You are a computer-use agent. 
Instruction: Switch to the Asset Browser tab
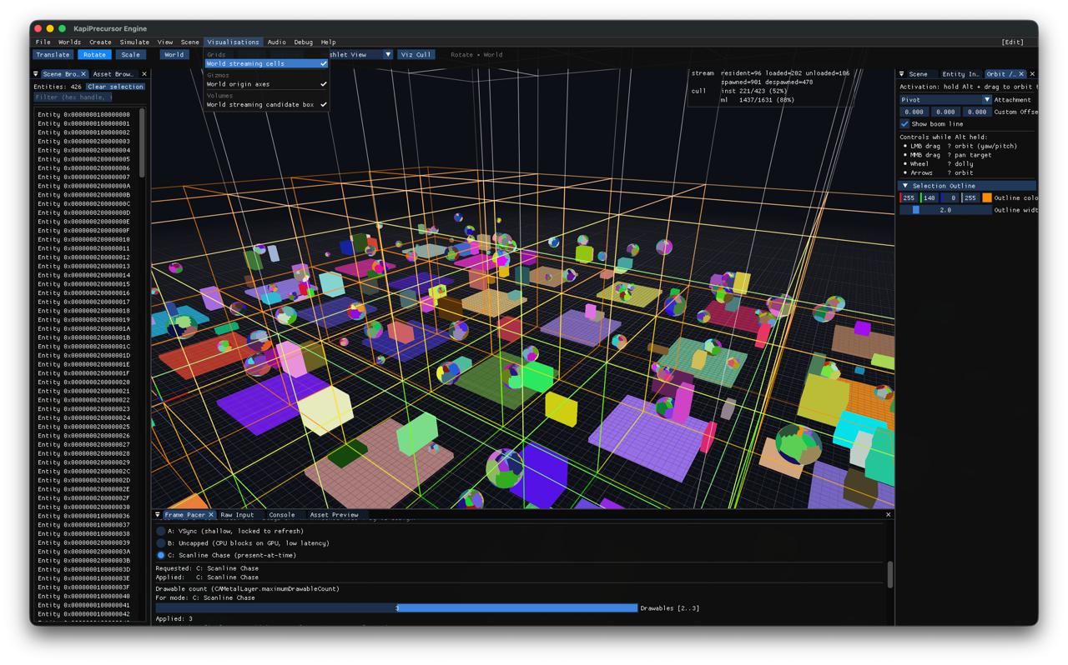[x=113, y=74]
